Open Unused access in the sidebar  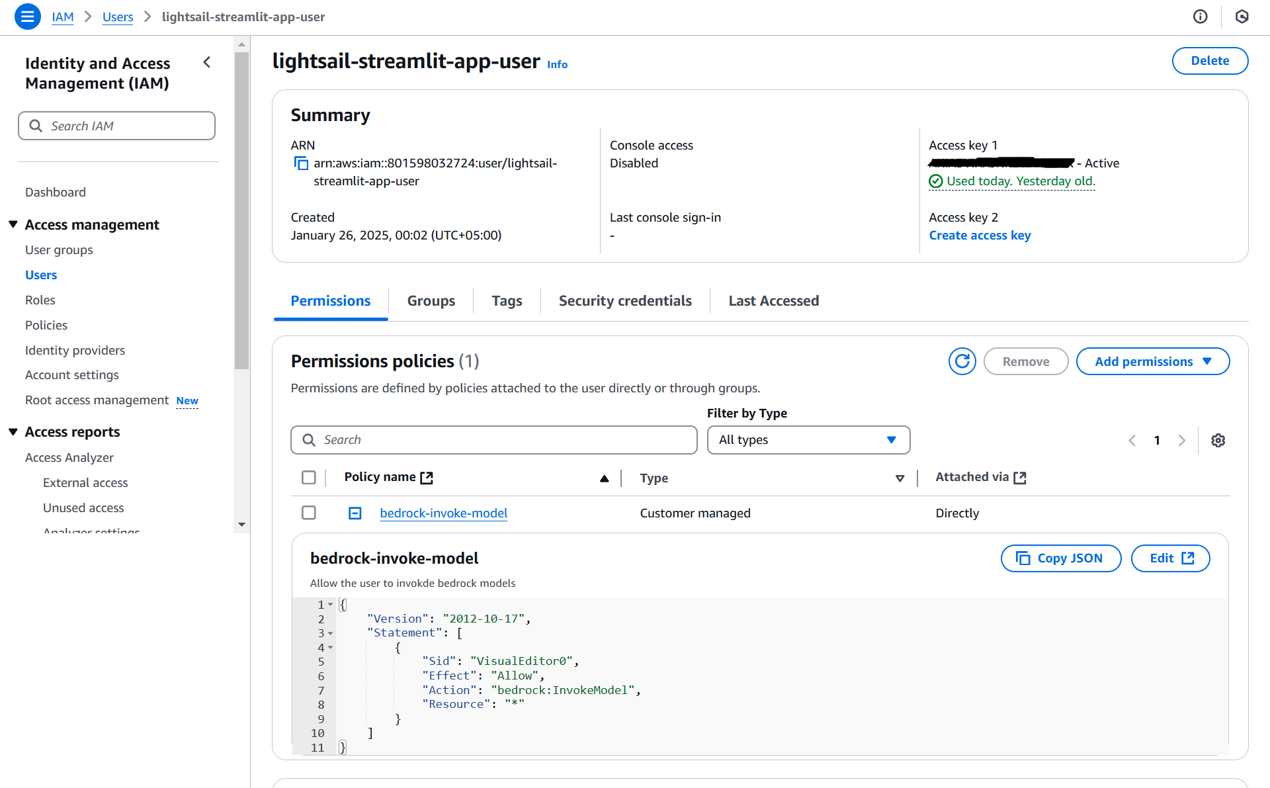(83, 508)
